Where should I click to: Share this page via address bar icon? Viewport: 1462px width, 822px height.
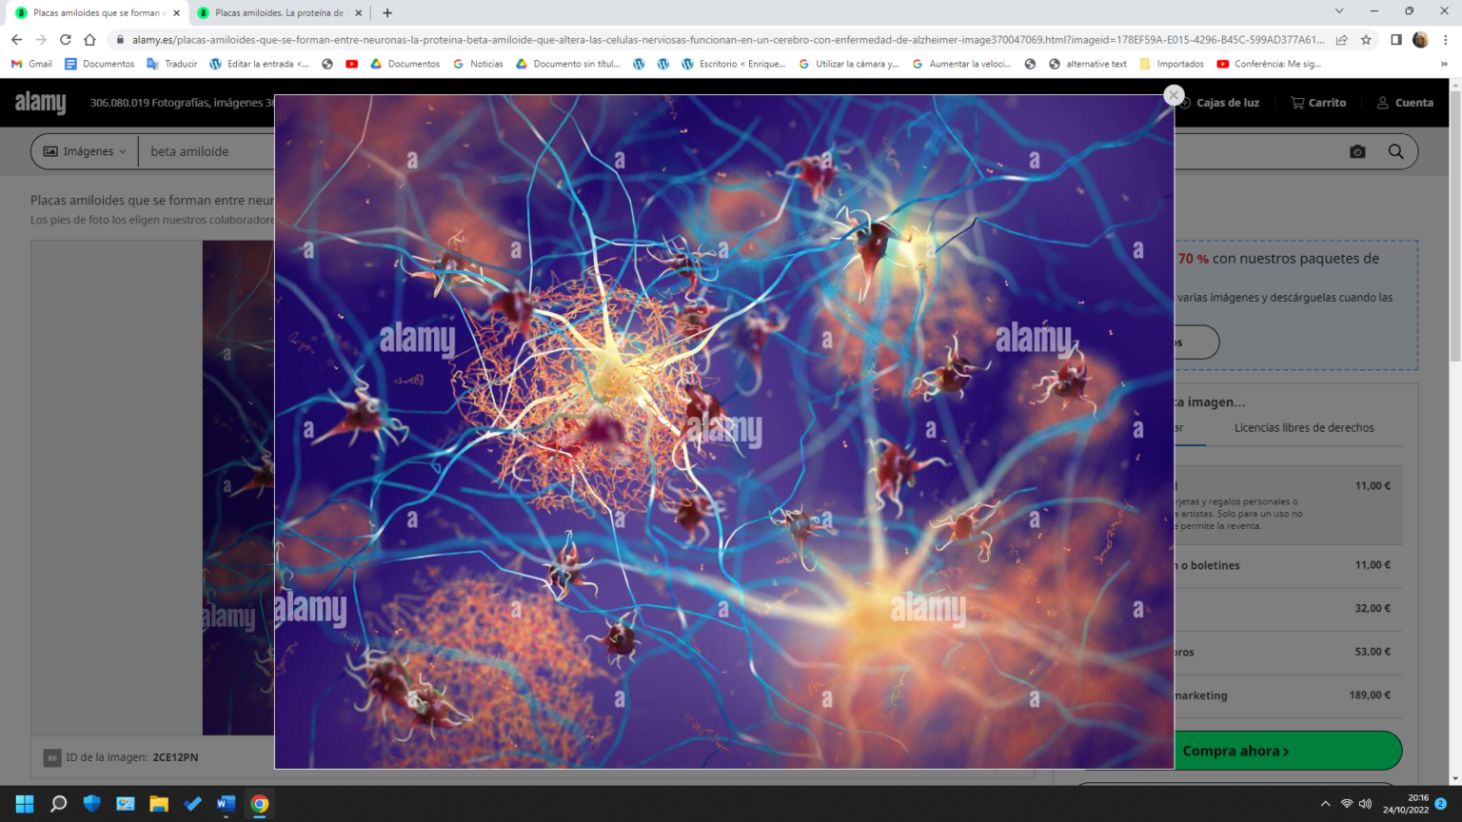(x=1341, y=40)
